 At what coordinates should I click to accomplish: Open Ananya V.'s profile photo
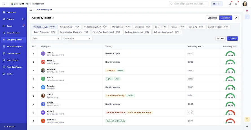click(x=43, y=70)
